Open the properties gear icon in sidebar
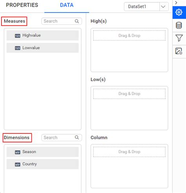Viewport: 186px width, 193px height. (x=179, y=12)
